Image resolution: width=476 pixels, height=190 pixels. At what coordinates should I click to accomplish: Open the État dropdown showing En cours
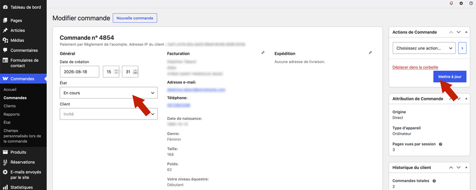pyautogui.click(x=109, y=93)
